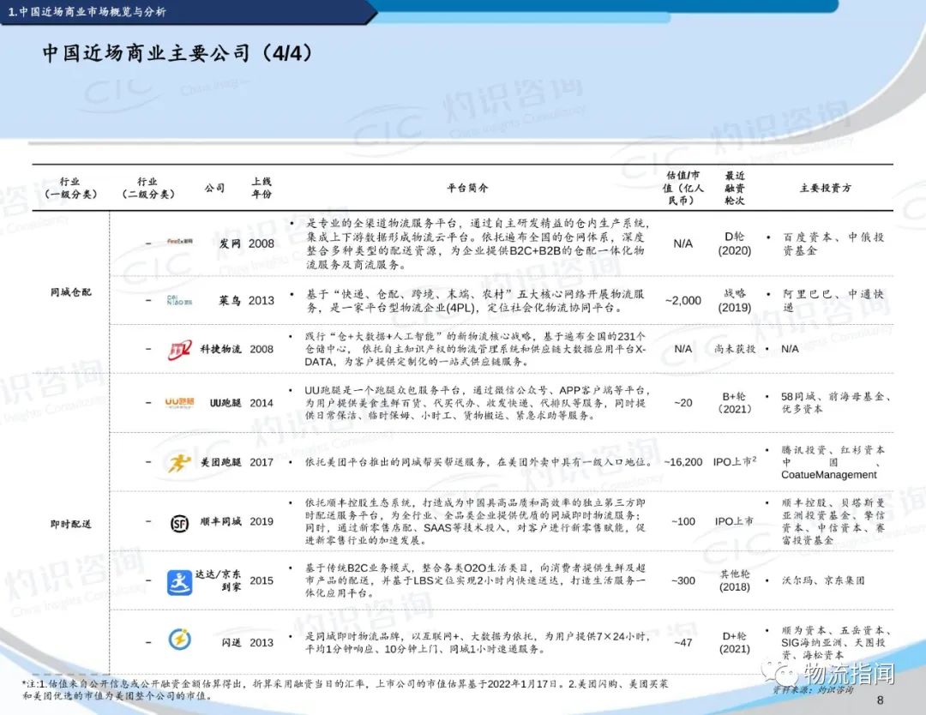Click the 同城仓配 category label
The image size is (926, 715).
(70, 292)
